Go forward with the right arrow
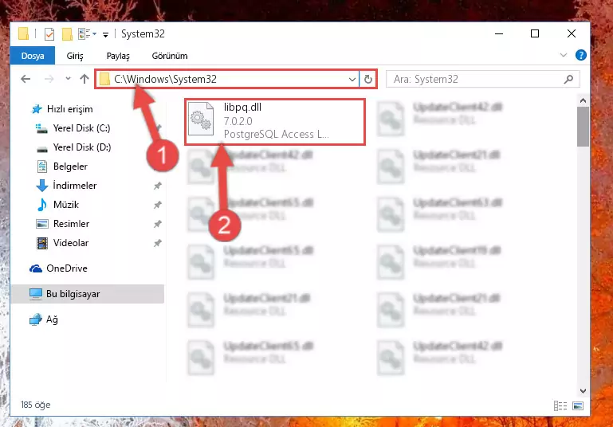This screenshot has height=427, width=613. coord(49,80)
